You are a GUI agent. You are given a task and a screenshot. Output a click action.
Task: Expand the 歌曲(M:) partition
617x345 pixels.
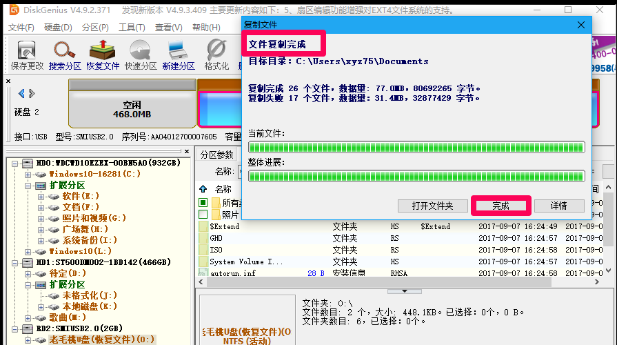28,318
